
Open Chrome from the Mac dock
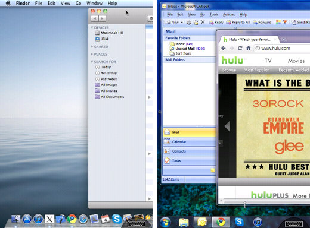coord(72,219)
